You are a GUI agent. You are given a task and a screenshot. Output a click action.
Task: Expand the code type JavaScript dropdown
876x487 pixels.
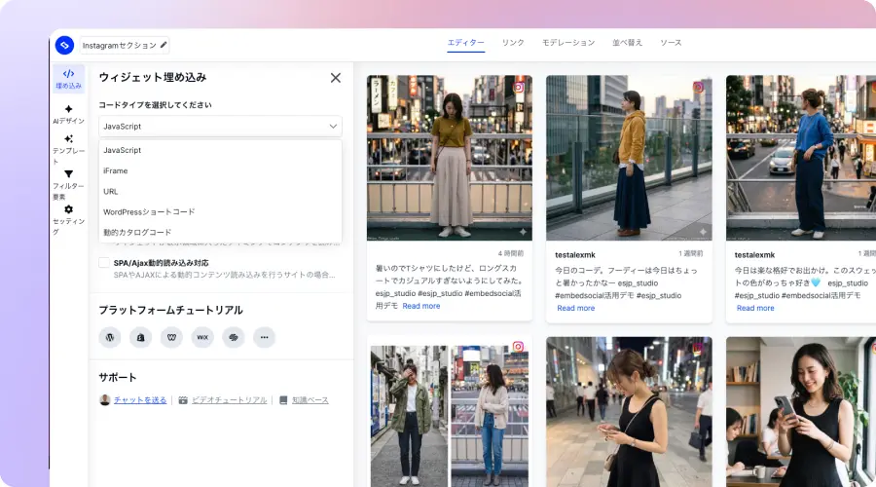(220, 127)
